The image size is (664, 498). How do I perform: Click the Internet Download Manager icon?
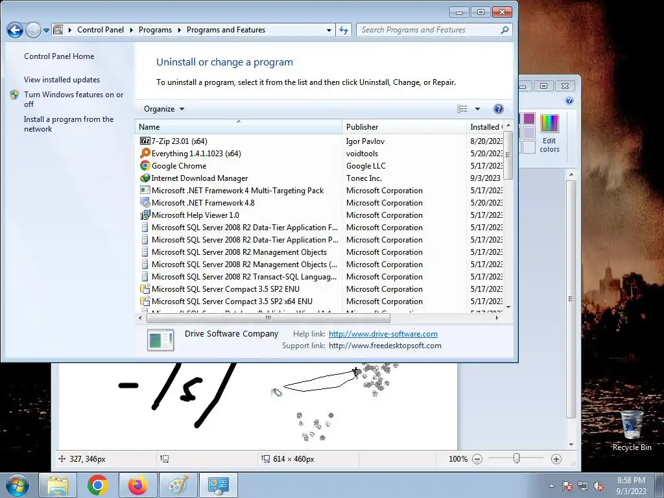pos(145,178)
